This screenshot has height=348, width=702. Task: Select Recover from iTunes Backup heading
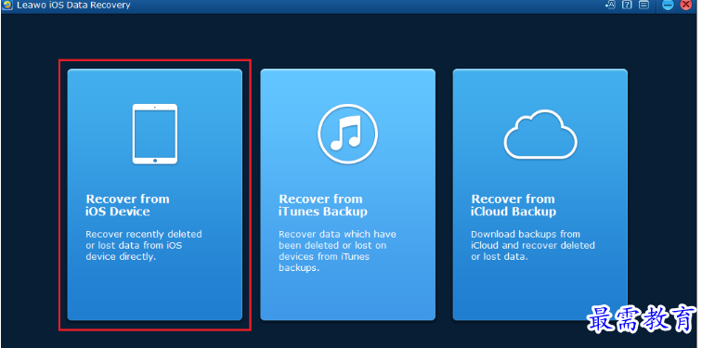coord(322,205)
